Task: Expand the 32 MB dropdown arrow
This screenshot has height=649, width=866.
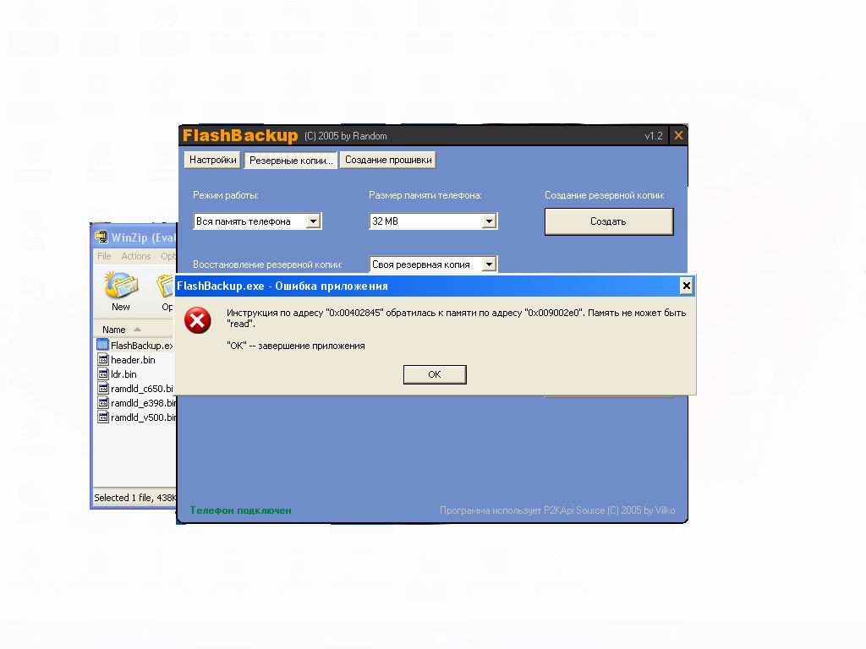Action: click(x=489, y=221)
